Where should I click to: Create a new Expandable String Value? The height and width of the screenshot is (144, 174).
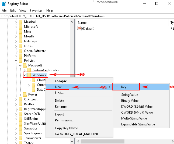click(141, 124)
